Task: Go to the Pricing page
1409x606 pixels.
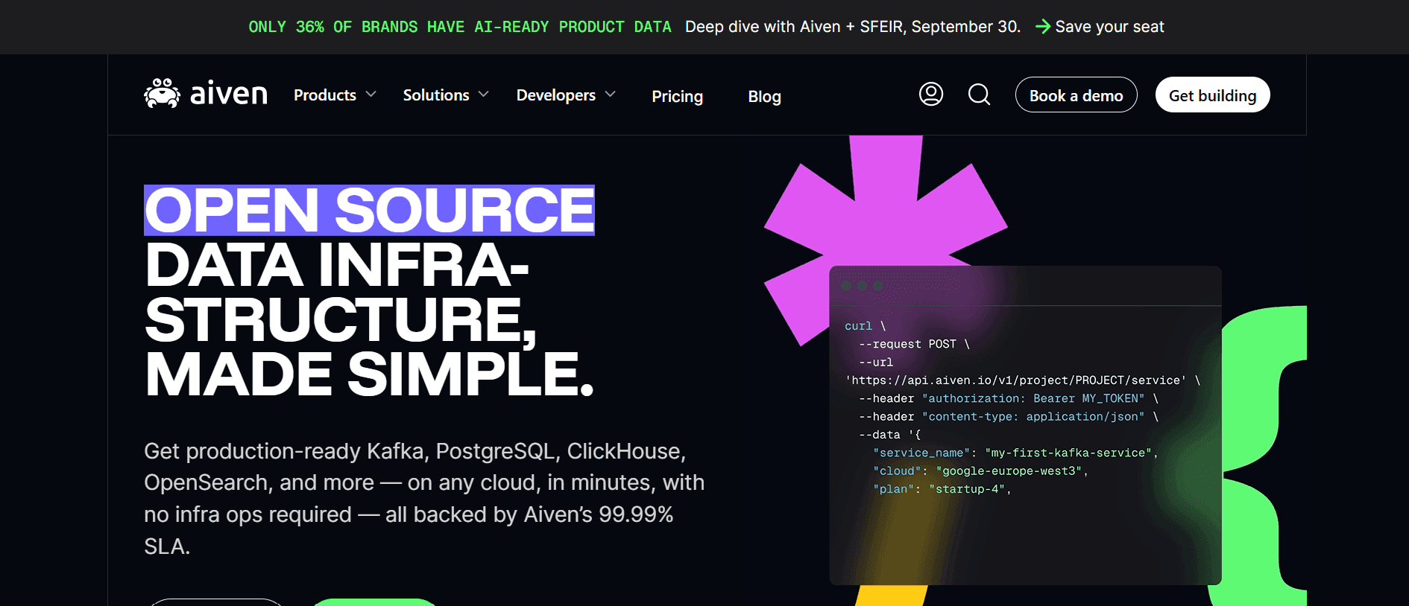Action: click(677, 96)
